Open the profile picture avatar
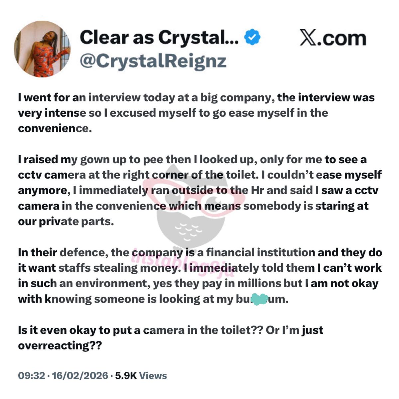Screen dimensions: 399x399 coord(42,49)
